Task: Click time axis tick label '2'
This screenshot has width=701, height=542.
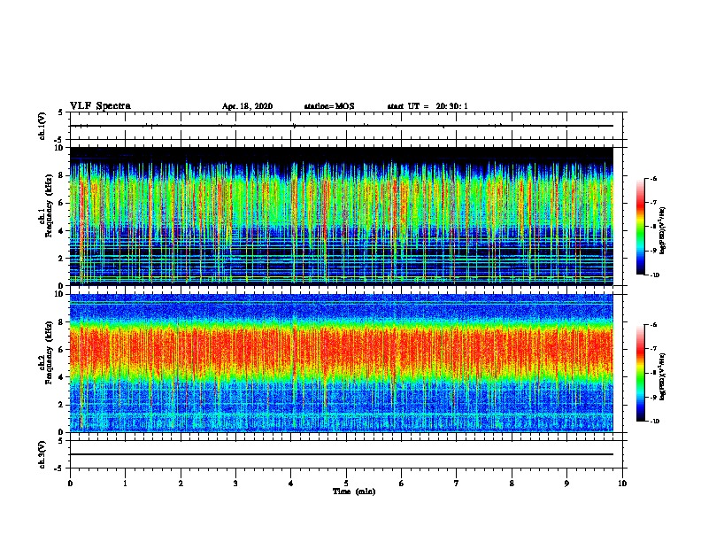Action: (181, 483)
